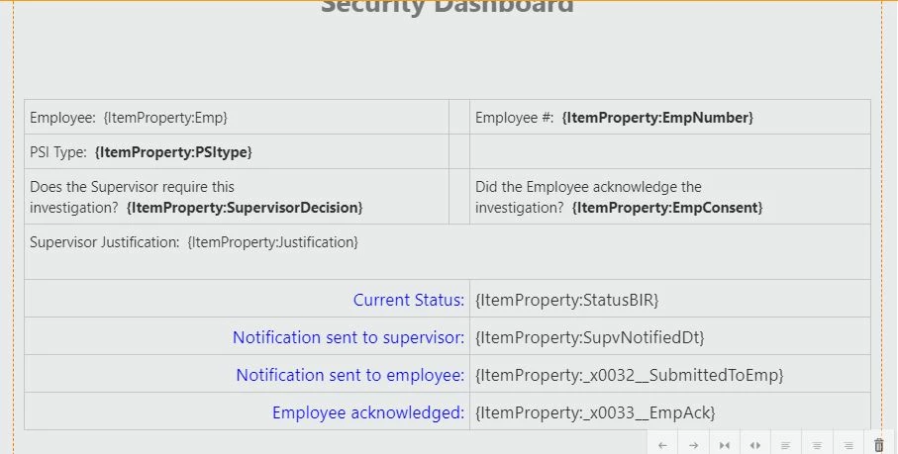
Task: Click the Security Dashboard heading text
Action: tap(448, 7)
